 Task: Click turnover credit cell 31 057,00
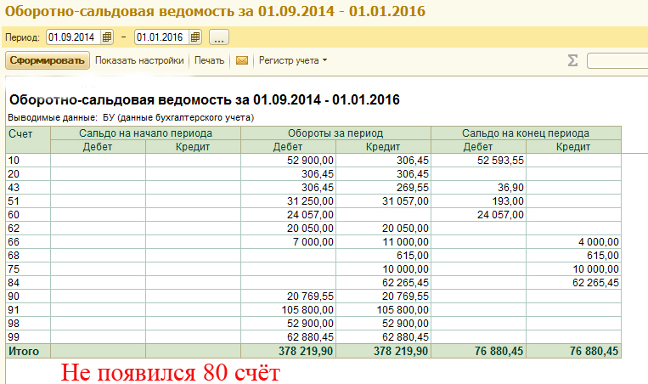click(x=383, y=201)
